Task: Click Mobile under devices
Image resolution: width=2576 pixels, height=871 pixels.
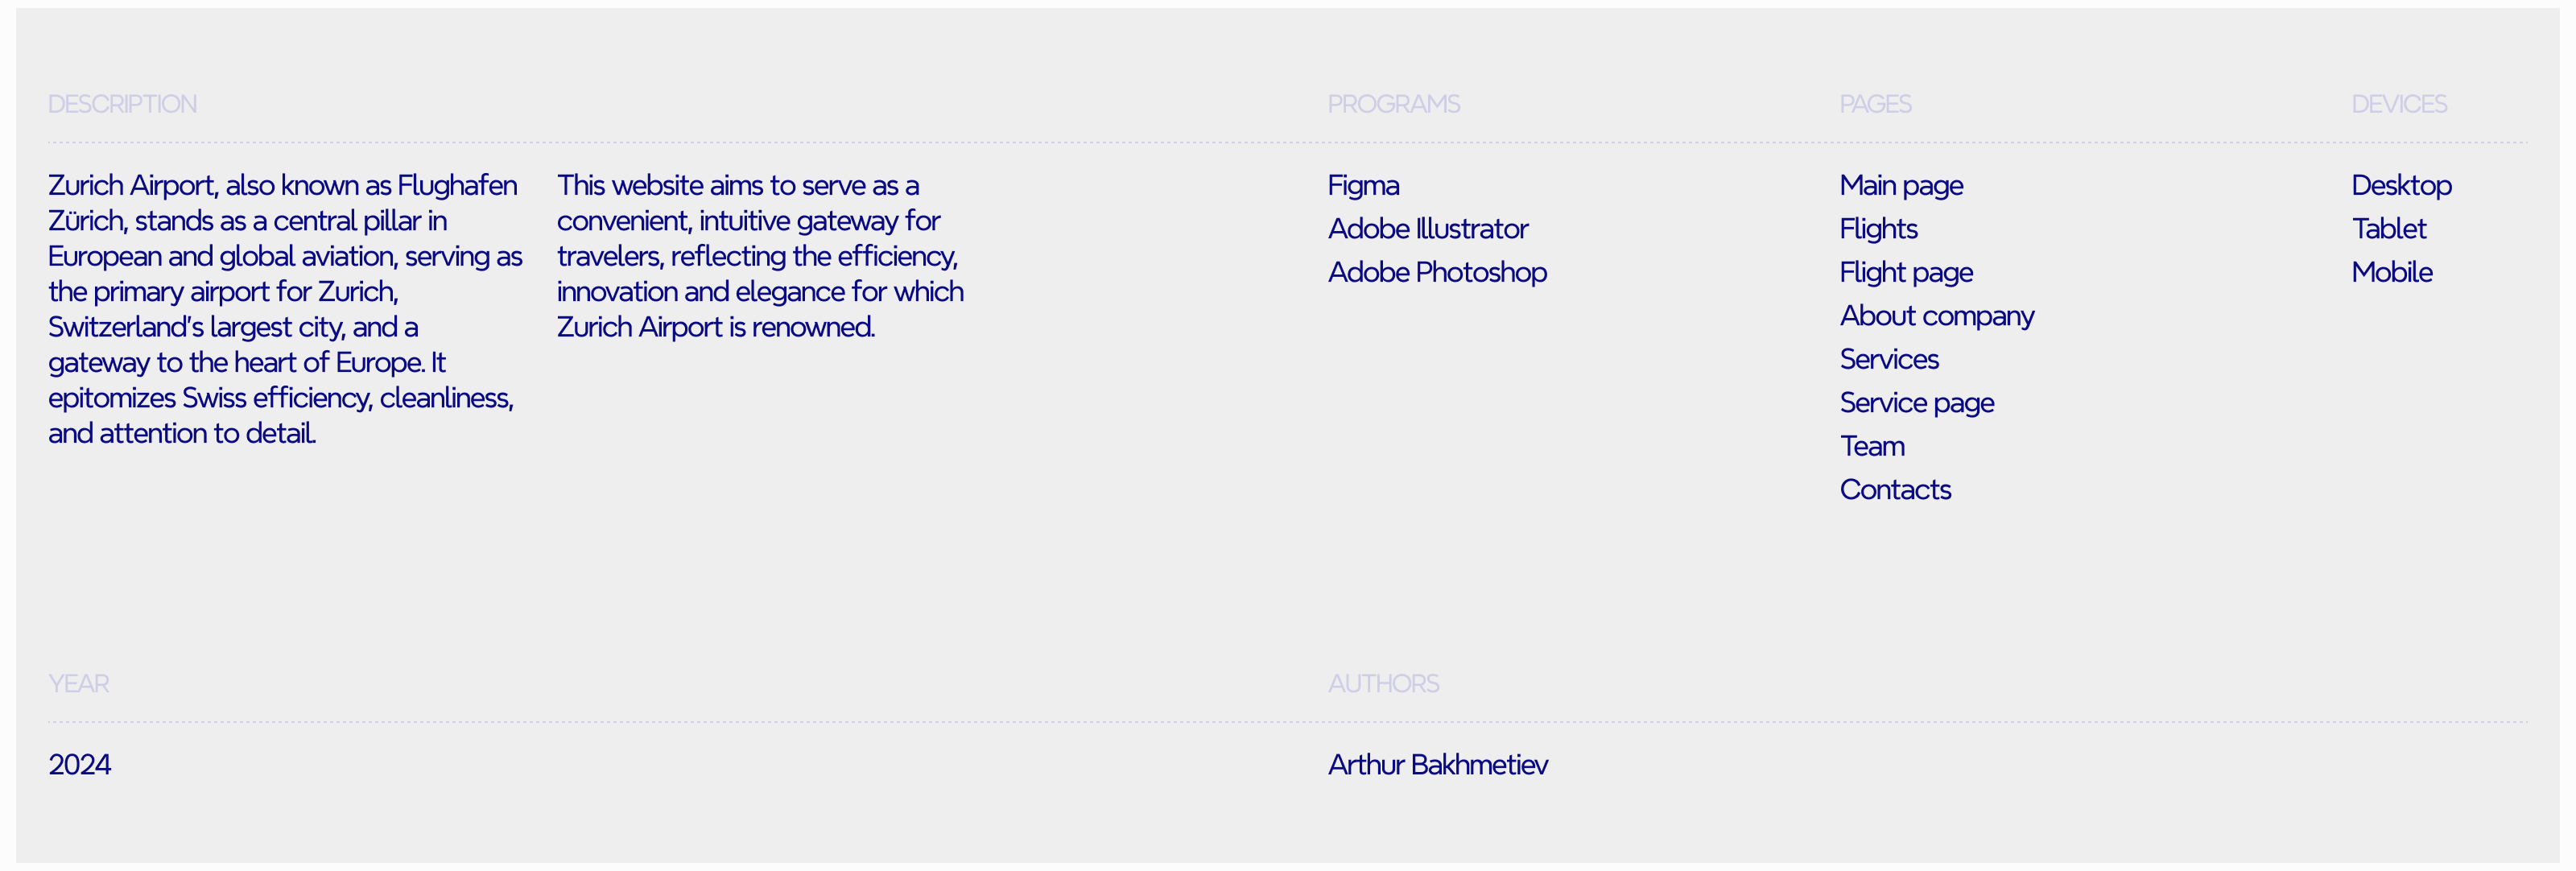Action: tap(2391, 272)
